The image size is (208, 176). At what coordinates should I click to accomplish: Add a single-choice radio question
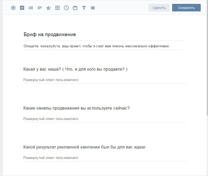(13, 8)
